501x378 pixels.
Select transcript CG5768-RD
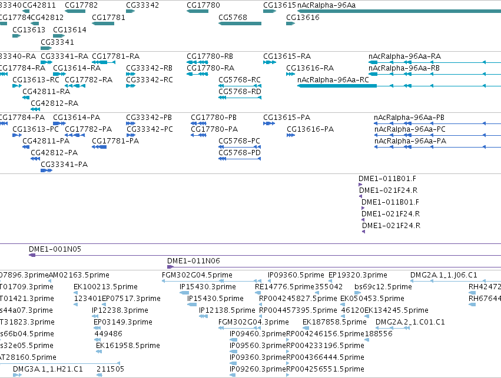click(x=240, y=92)
